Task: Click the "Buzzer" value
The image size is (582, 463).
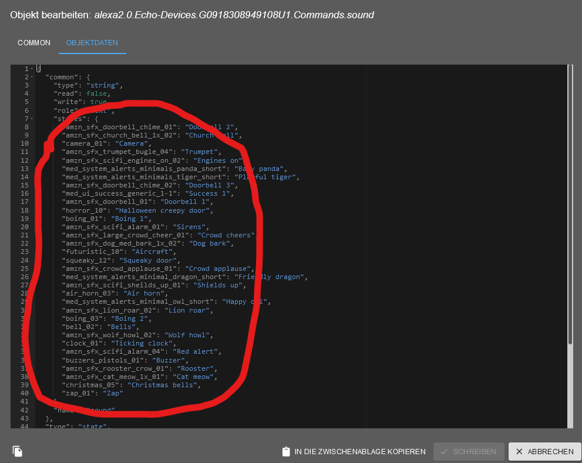Action: tap(169, 360)
